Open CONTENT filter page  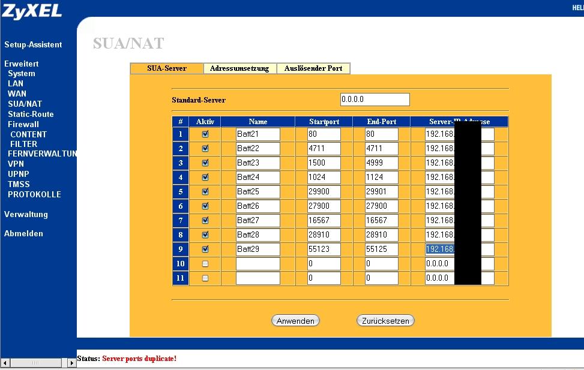point(29,134)
